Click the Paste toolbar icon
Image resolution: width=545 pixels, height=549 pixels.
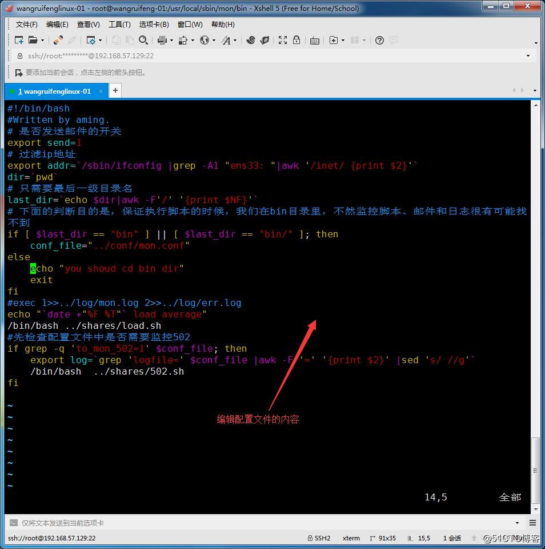point(130,40)
